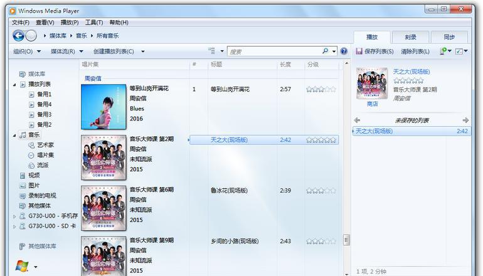Open help with the question mark icon
Image resolution: width=483 pixels, height=276 pixels.
tap(344, 51)
